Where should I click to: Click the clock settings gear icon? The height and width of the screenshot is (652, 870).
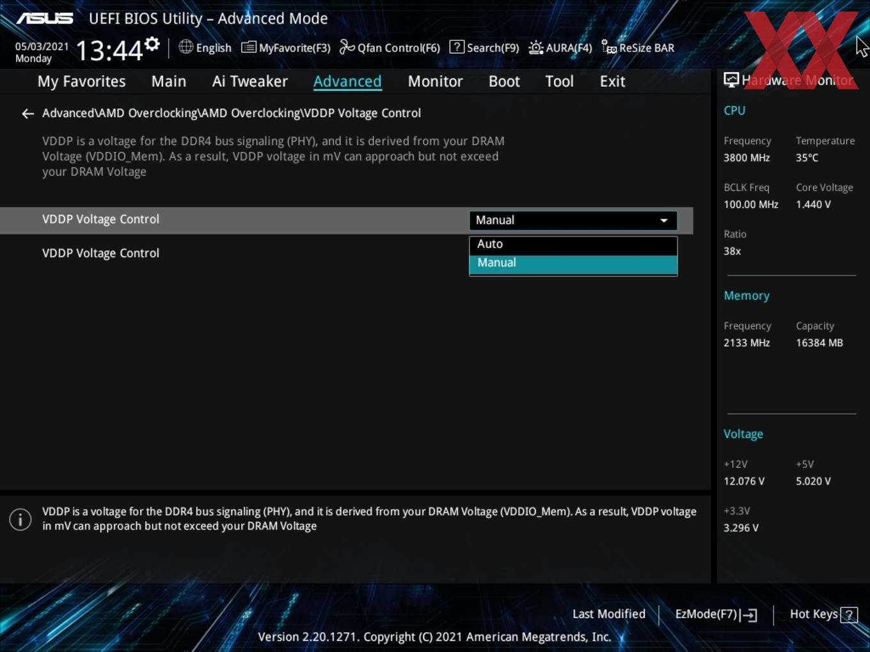point(152,44)
